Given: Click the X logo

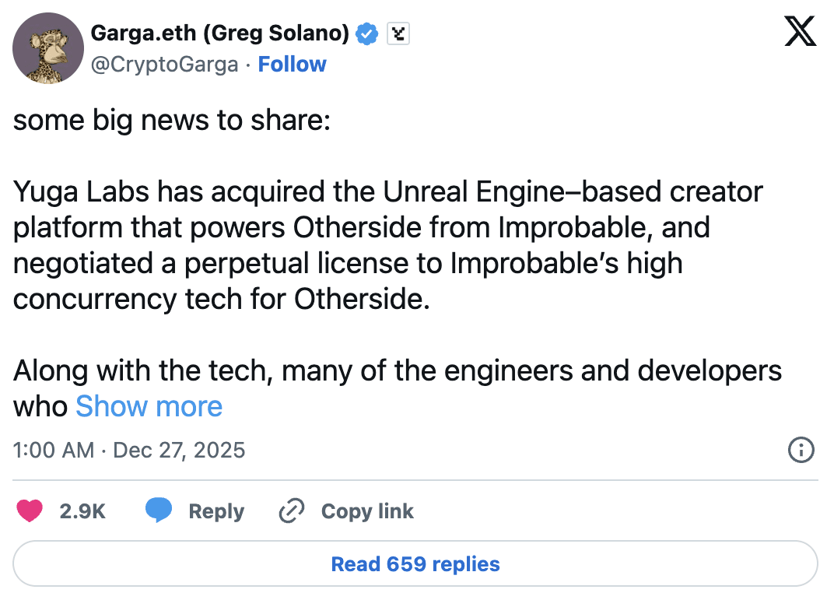Looking at the screenshot, I should [800, 33].
